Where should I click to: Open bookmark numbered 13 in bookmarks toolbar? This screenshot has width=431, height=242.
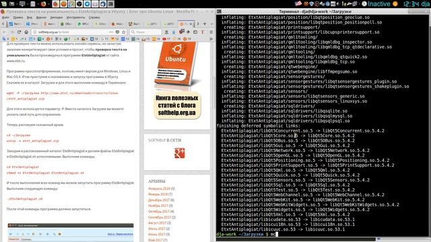(x=125, y=39)
